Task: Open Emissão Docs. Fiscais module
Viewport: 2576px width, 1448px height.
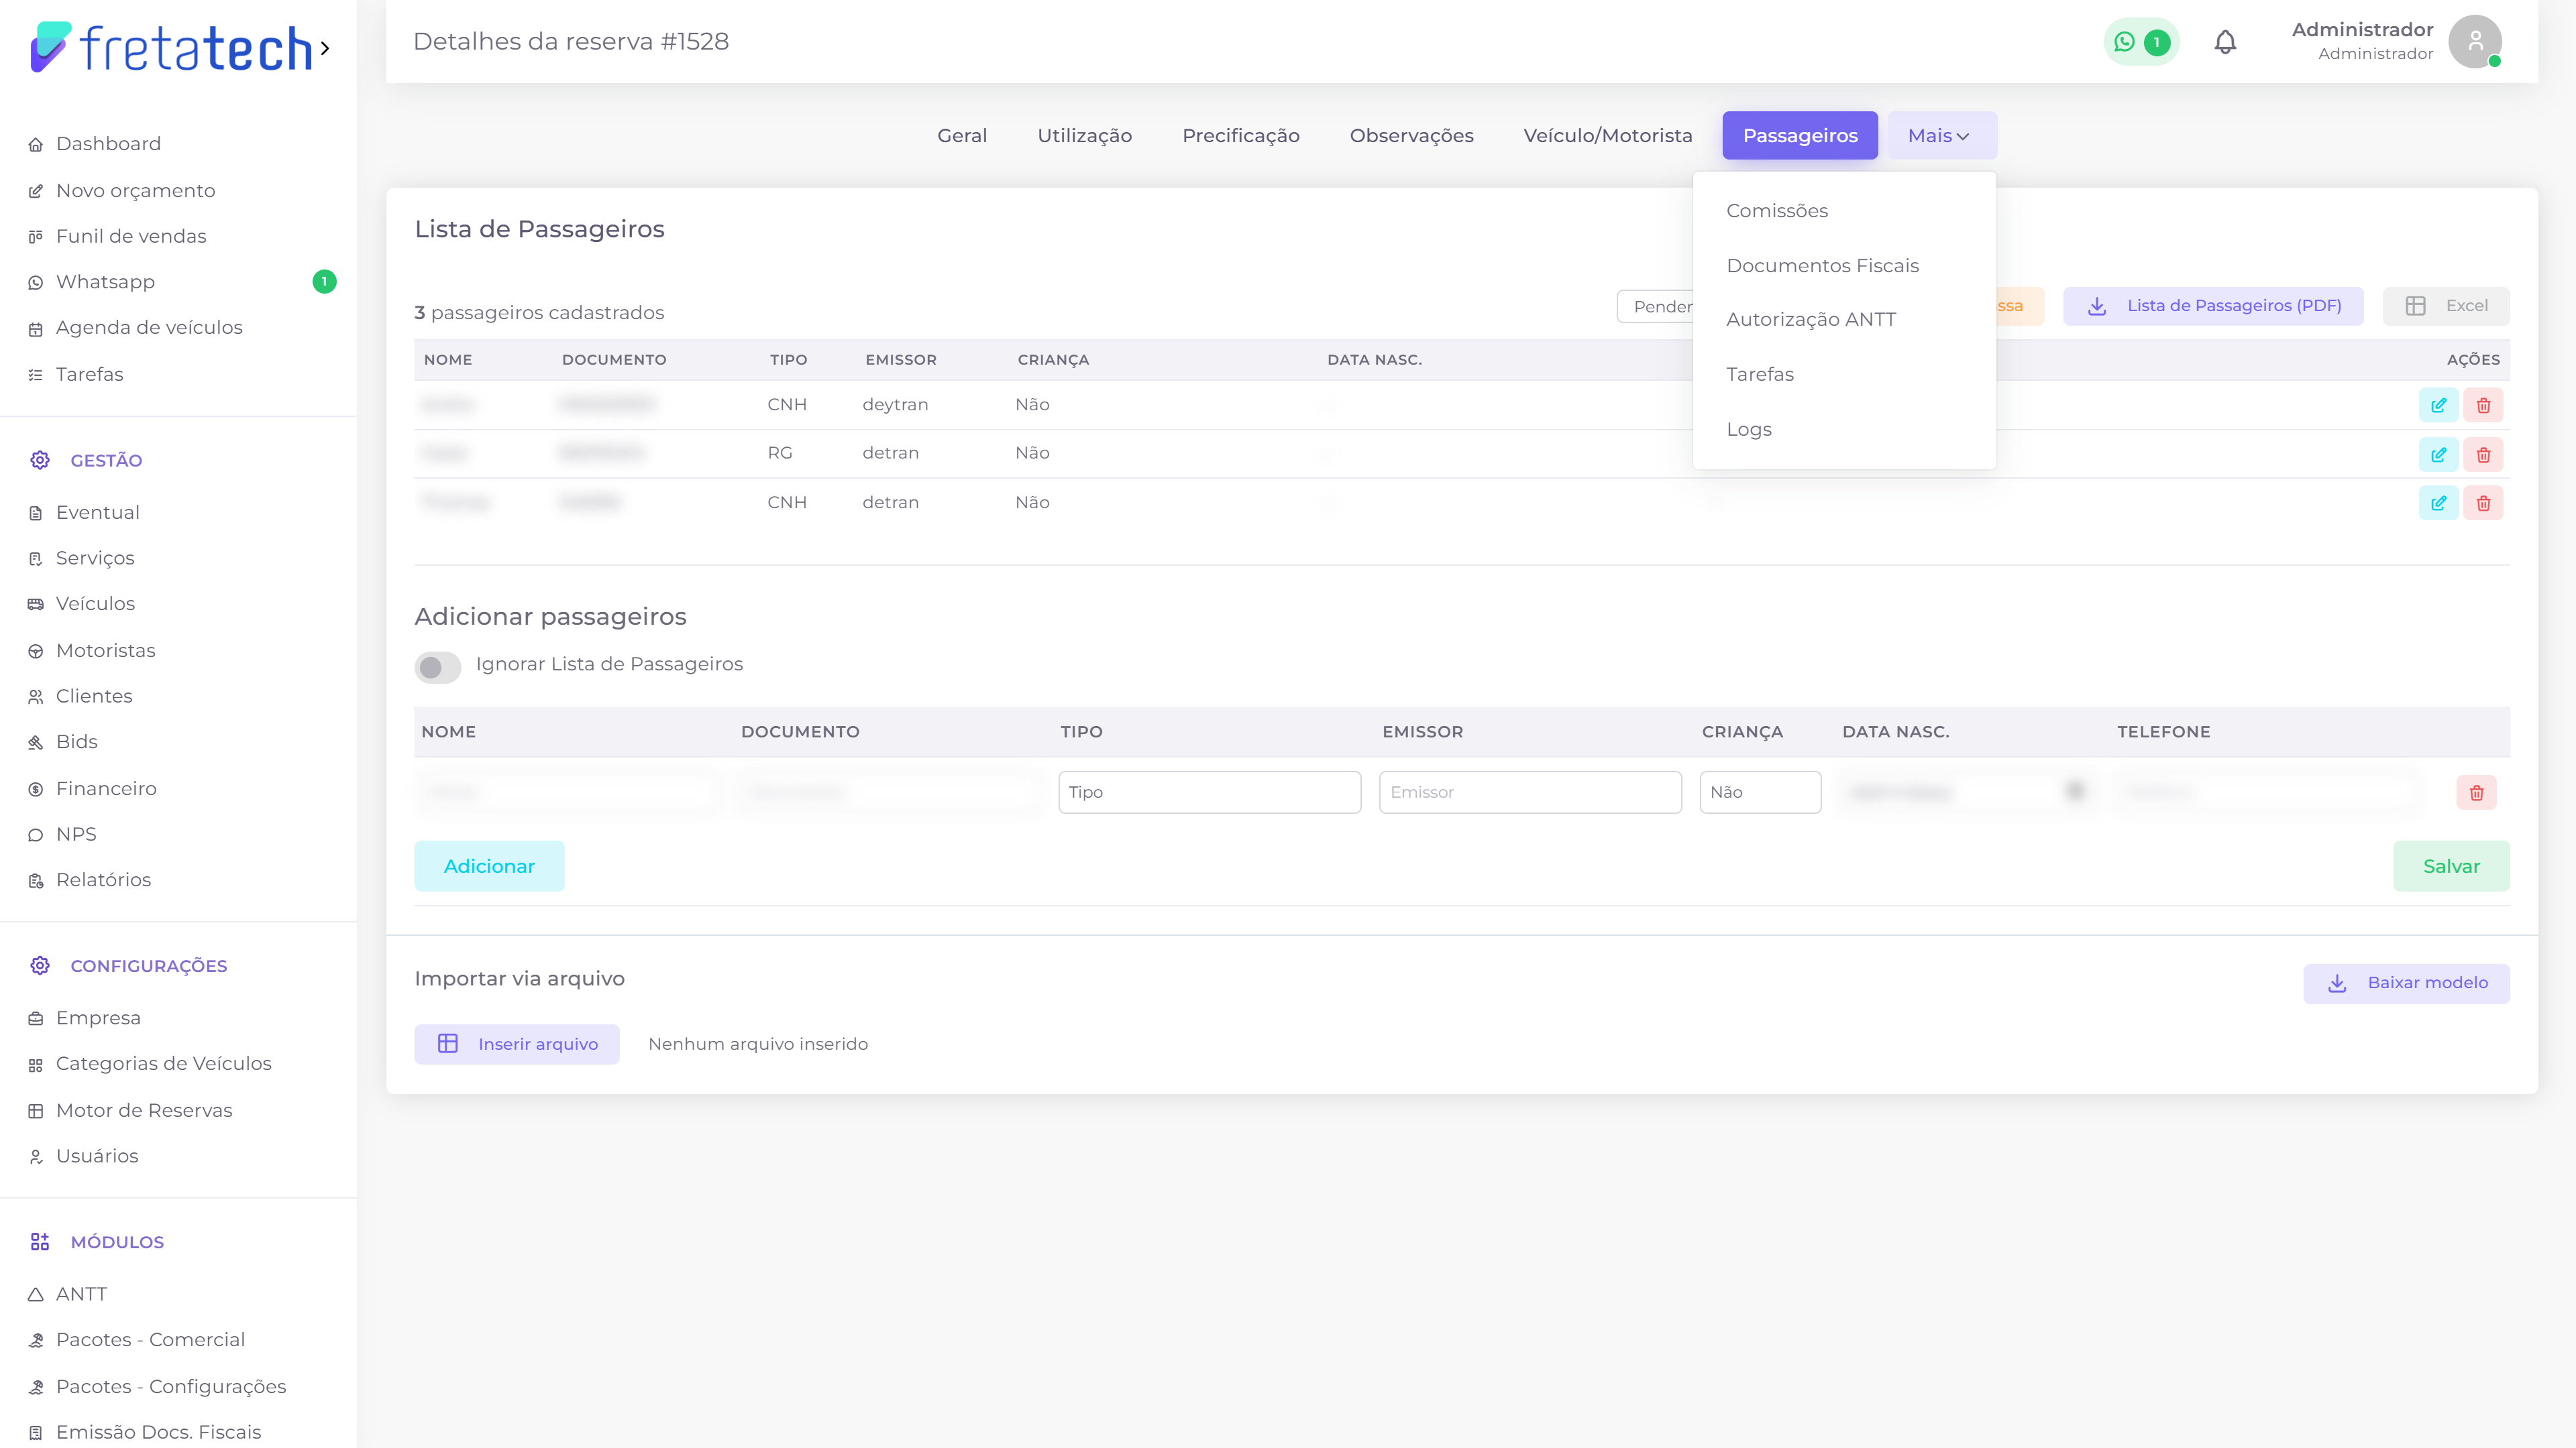Action: click(158, 1432)
